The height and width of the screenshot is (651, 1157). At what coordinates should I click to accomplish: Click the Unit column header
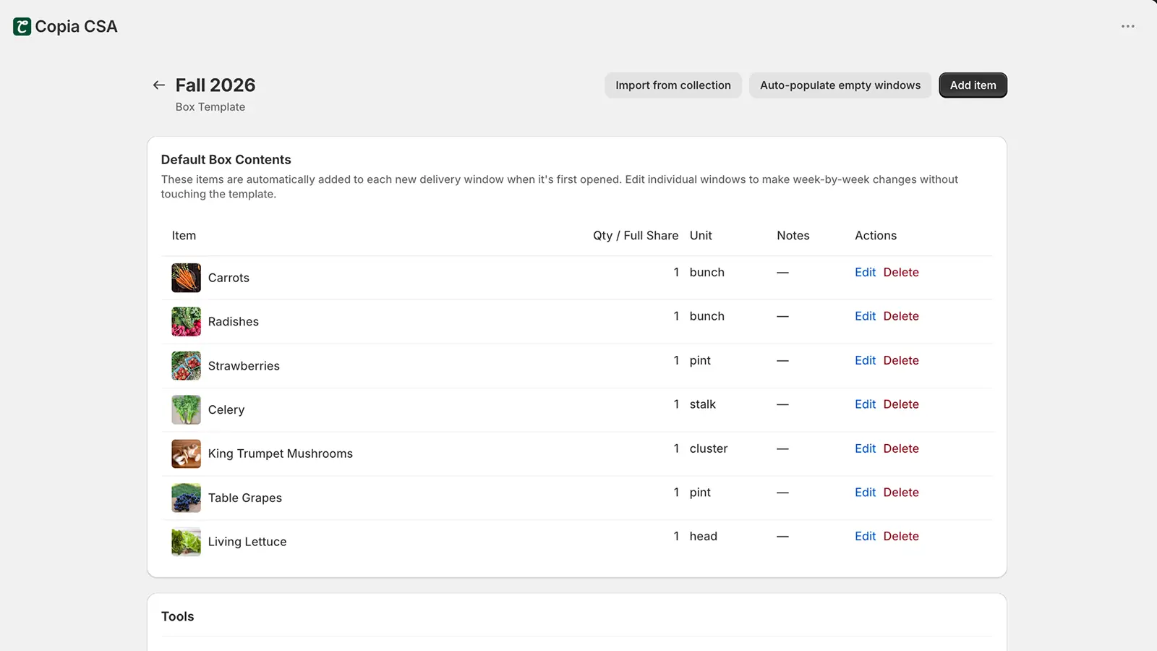701,236
